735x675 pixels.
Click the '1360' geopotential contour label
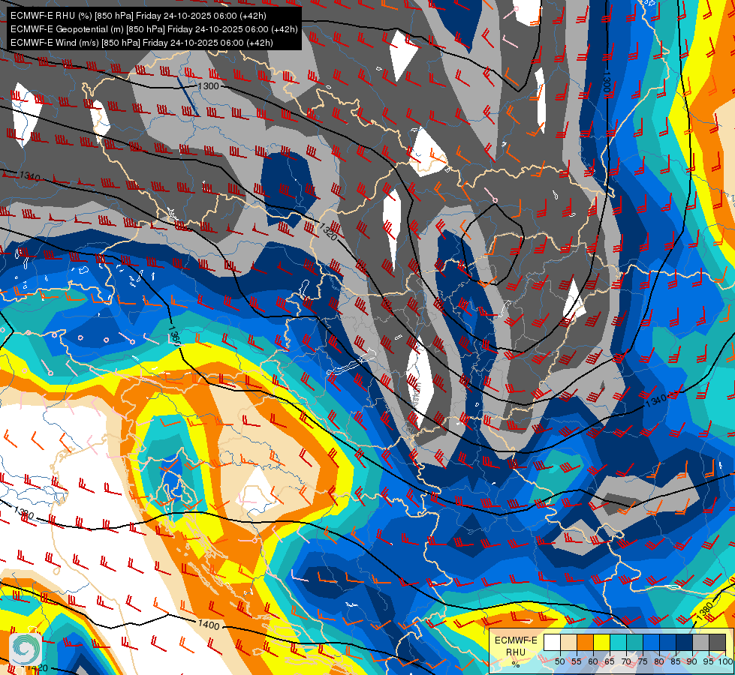(173, 336)
